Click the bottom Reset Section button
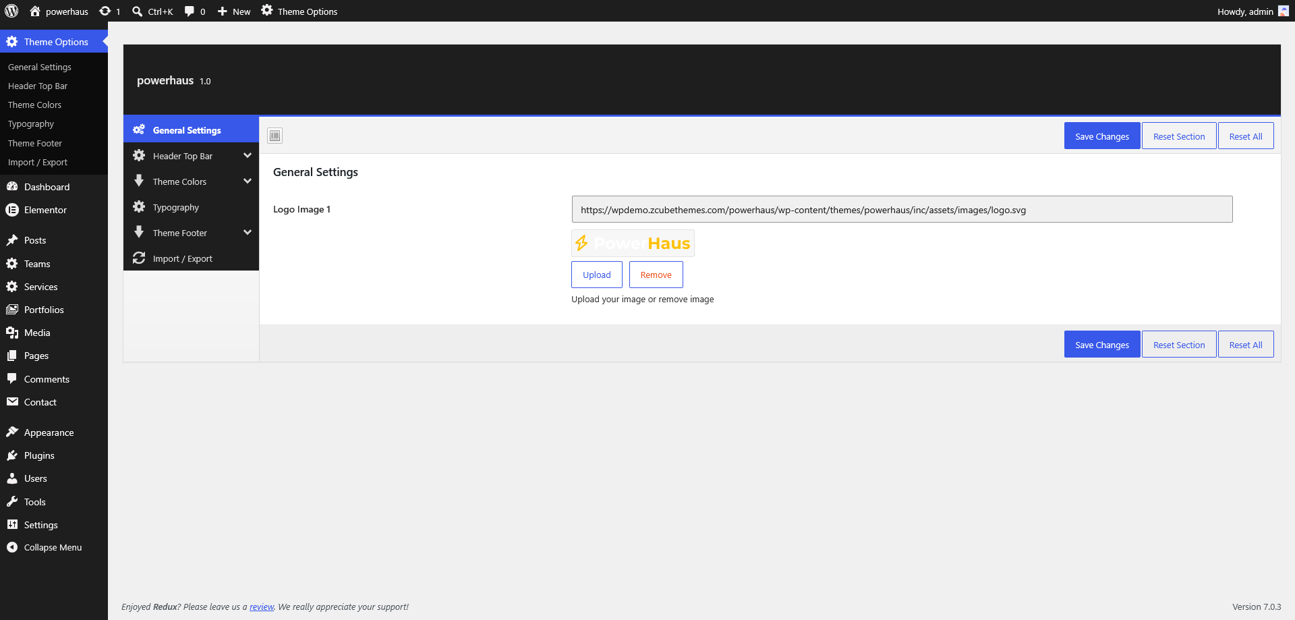The width and height of the screenshot is (1295, 620). [x=1179, y=344]
